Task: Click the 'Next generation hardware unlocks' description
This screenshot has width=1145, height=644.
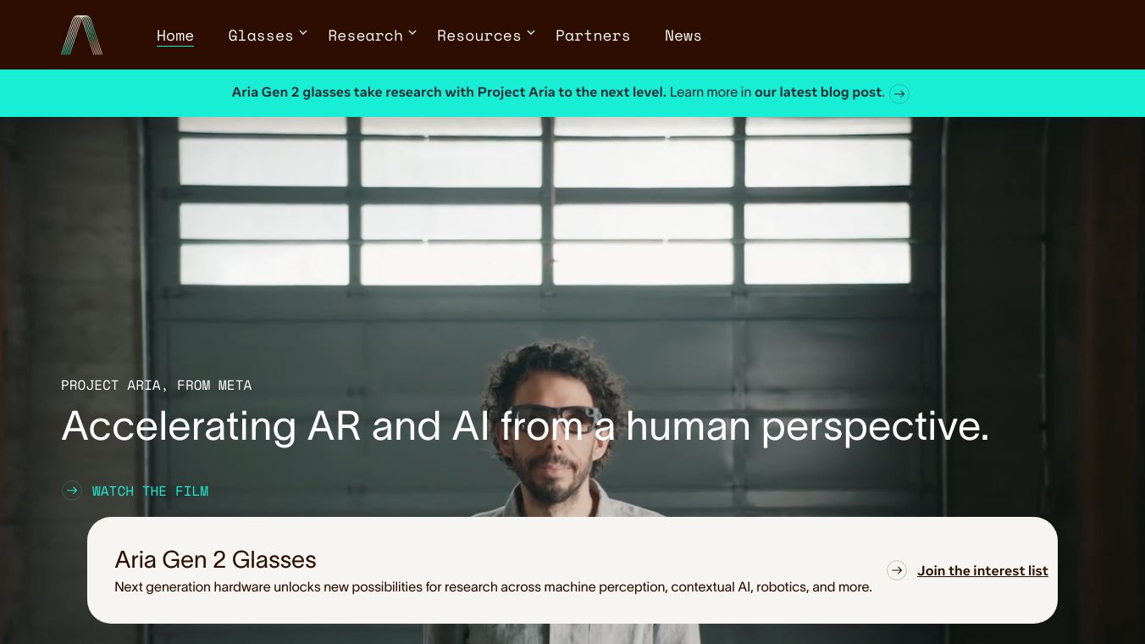Action: 493,587
